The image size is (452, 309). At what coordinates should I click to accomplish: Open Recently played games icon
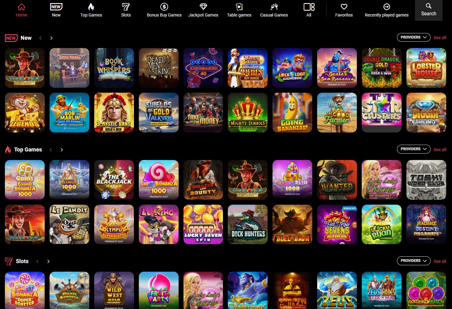(387, 7)
